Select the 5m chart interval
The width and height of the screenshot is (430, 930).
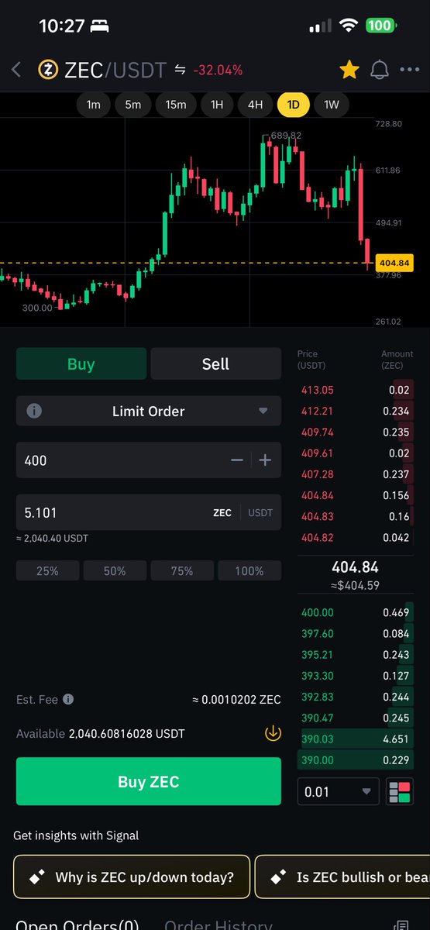coord(133,104)
